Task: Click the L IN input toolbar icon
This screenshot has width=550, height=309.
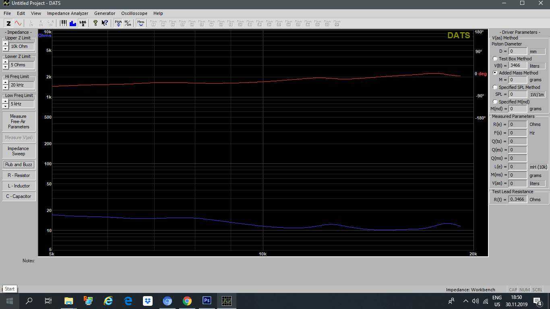Action: 31,23
